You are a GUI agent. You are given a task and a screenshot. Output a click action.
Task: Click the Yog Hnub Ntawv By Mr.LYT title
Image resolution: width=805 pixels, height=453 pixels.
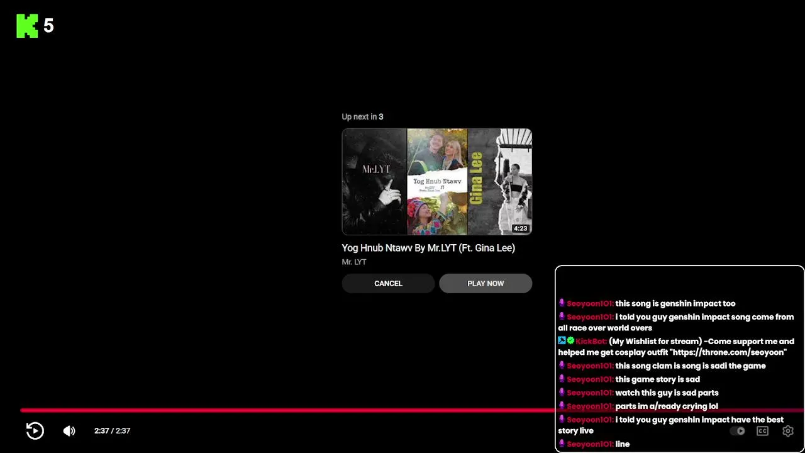(x=428, y=248)
